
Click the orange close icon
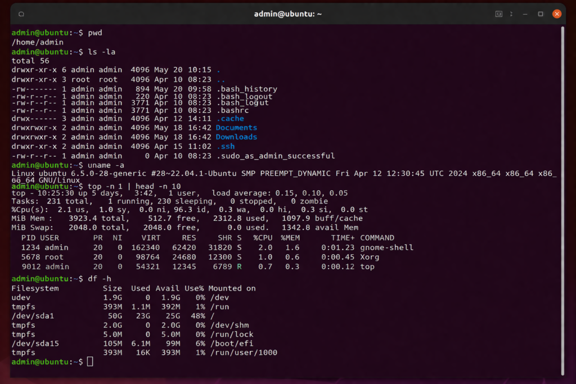pos(556,13)
